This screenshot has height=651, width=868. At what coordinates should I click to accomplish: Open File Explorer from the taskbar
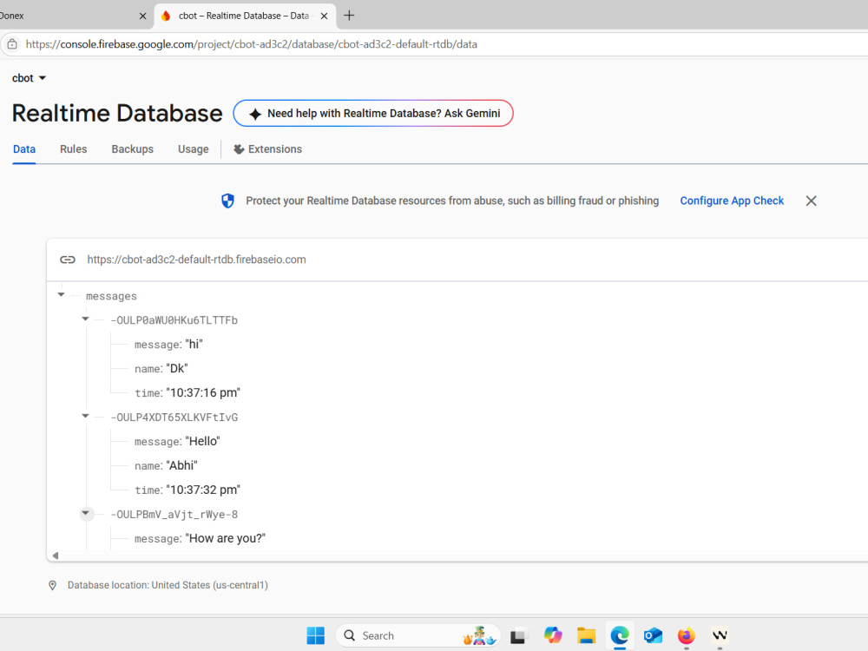tap(586, 636)
